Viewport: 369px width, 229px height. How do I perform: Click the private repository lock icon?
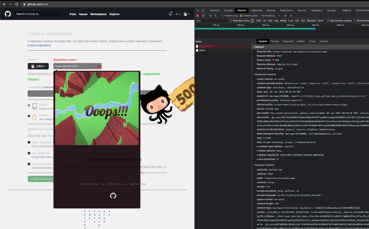click(x=35, y=117)
